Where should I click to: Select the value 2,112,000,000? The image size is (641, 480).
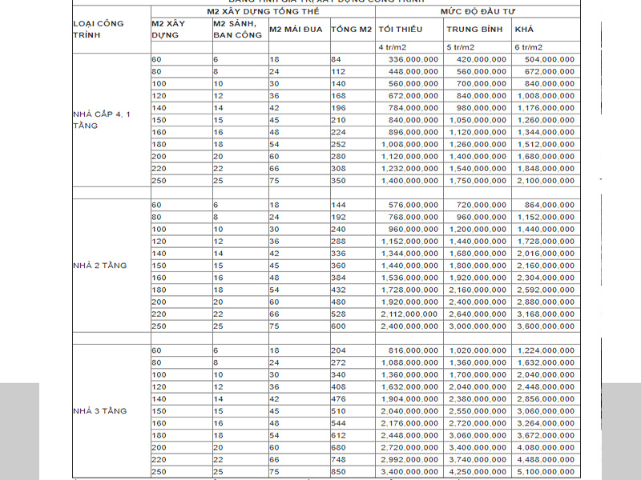(409, 314)
